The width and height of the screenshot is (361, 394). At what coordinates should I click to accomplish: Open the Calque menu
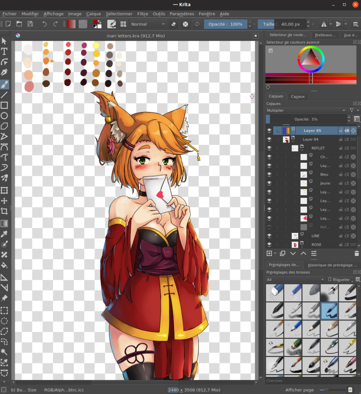click(x=93, y=14)
